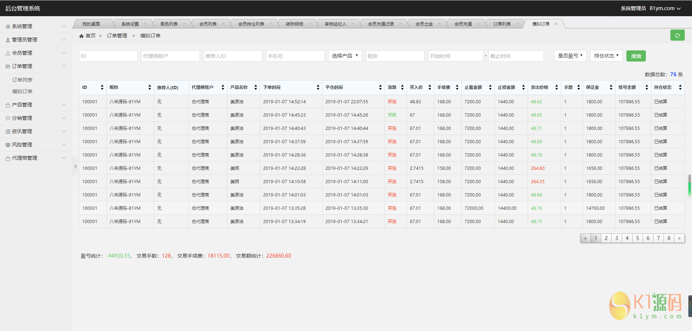Click the sidebar collapse arrow handle
The width and height of the screenshot is (692, 331).
[x=75, y=166]
